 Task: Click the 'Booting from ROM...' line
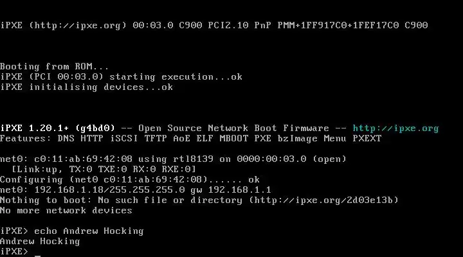click(54, 66)
